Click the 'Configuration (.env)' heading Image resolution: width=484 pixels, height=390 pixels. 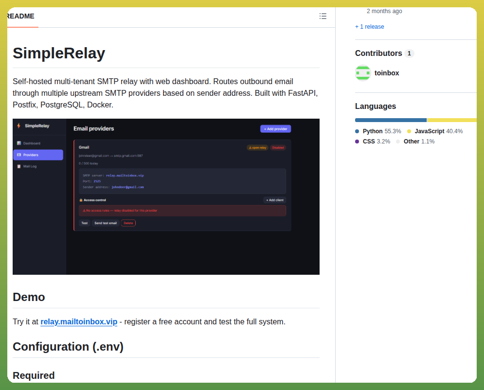click(68, 347)
